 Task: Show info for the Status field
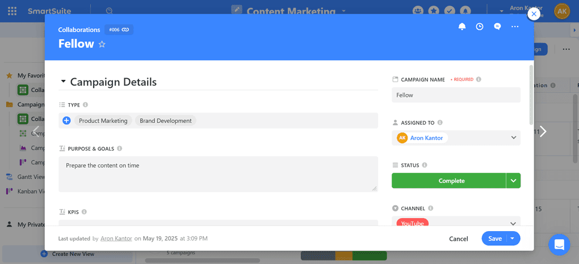coord(425,165)
